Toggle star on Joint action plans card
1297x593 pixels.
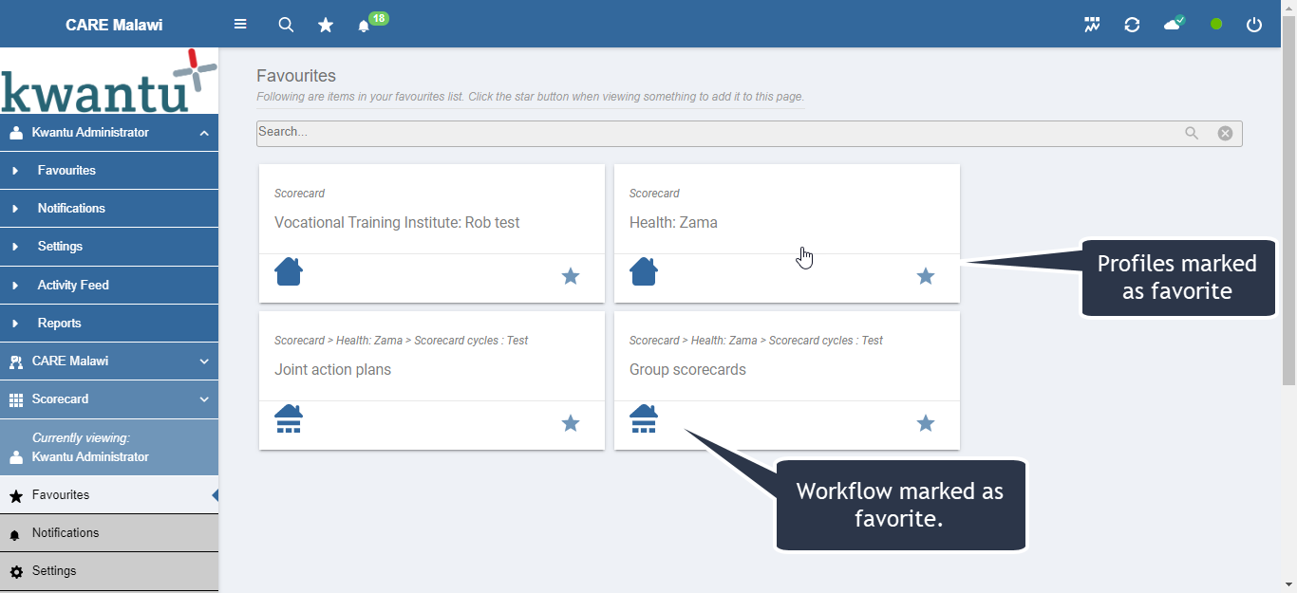[x=571, y=423]
